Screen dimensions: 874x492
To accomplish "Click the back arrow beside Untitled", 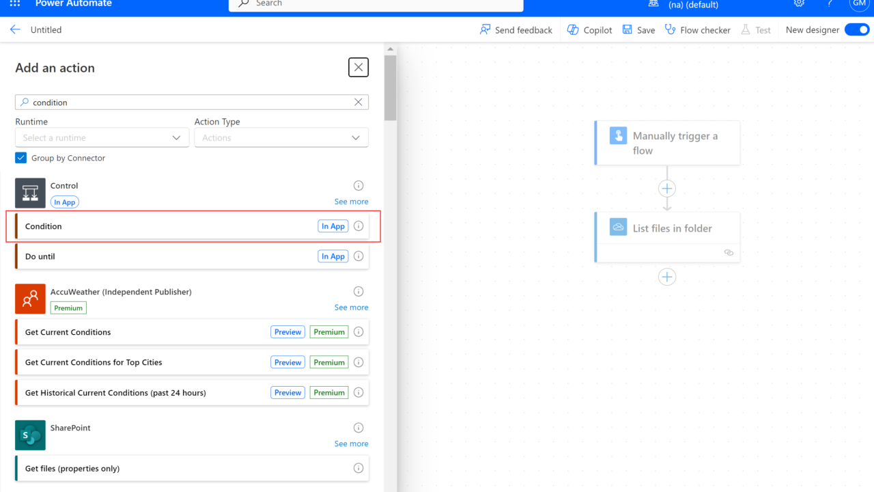I will coord(15,29).
